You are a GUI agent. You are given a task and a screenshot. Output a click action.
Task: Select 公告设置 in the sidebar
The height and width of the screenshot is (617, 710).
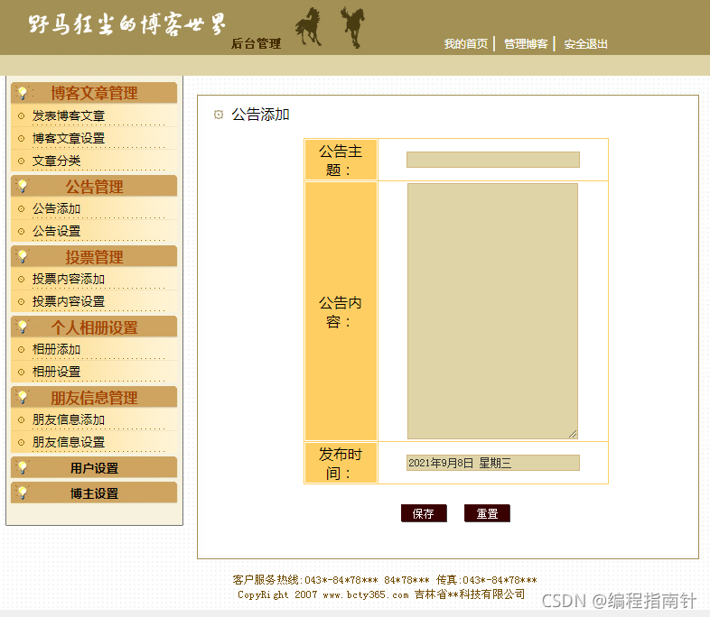(56, 232)
